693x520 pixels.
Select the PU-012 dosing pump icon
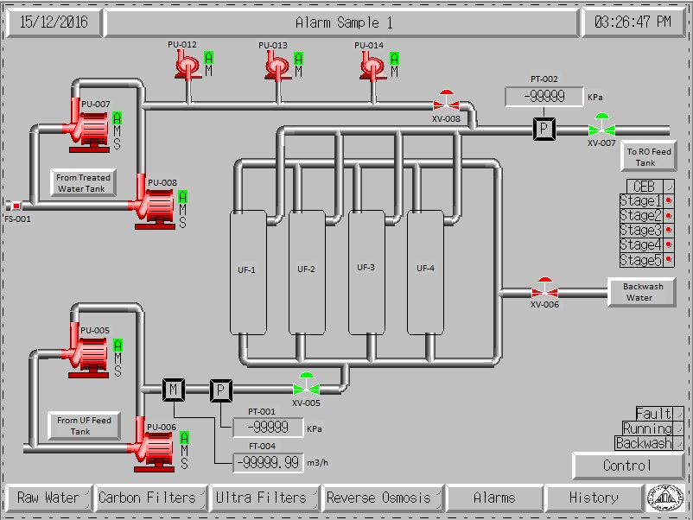[x=188, y=66]
